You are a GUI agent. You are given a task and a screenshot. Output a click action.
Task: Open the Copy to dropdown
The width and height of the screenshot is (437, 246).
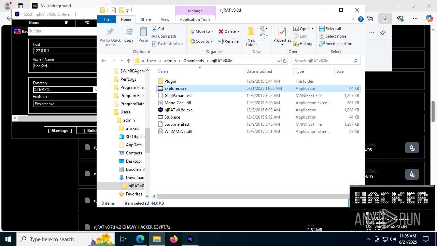(x=201, y=41)
